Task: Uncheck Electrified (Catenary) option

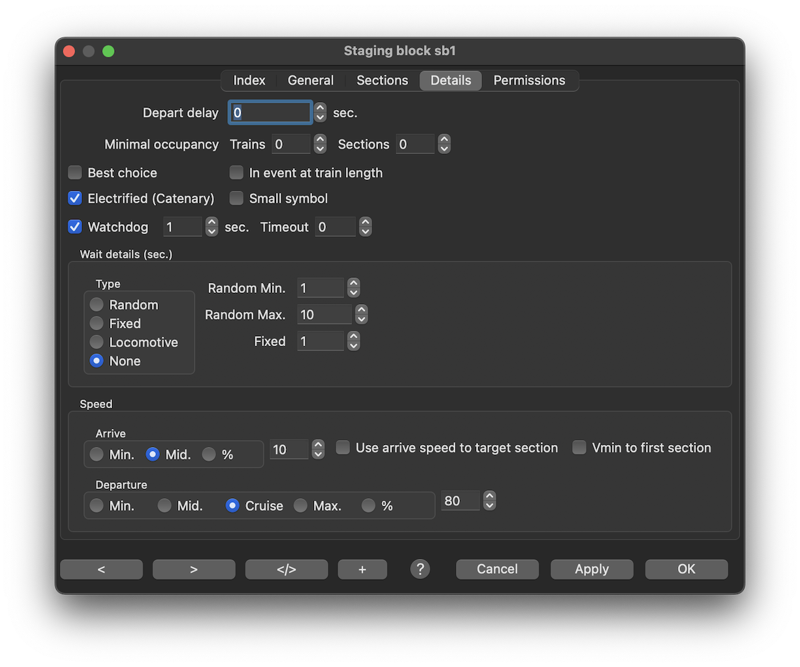Action: pos(75,199)
